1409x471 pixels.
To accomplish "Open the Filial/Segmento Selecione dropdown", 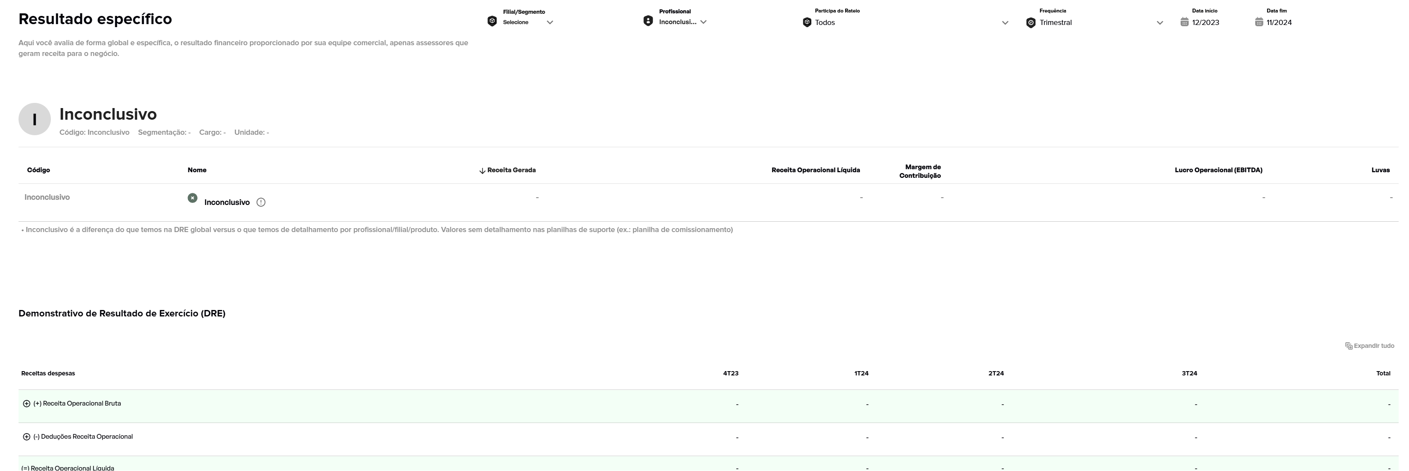I will tap(550, 22).
